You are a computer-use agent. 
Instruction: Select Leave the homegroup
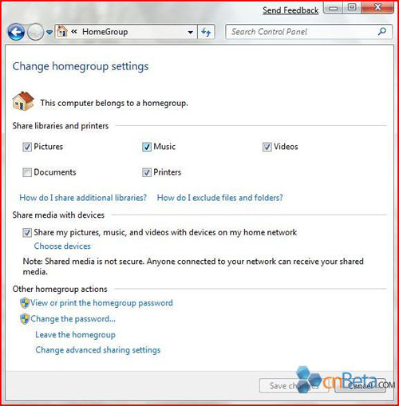click(75, 335)
